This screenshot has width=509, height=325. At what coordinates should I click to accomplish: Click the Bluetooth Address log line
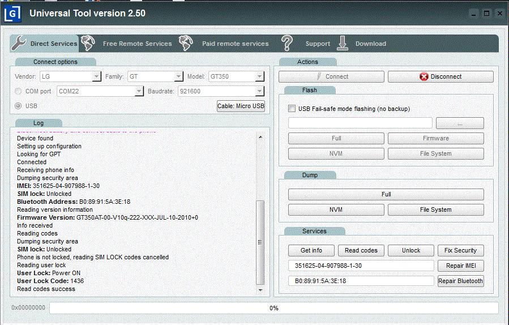(x=74, y=202)
